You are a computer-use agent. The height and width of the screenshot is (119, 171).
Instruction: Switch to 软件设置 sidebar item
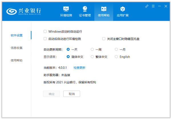[x=17, y=35]
